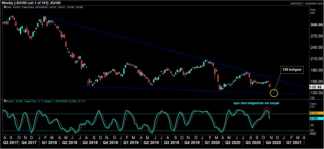
Task: Click the 210.00 price axis label
Action: [x=316, y=59]
